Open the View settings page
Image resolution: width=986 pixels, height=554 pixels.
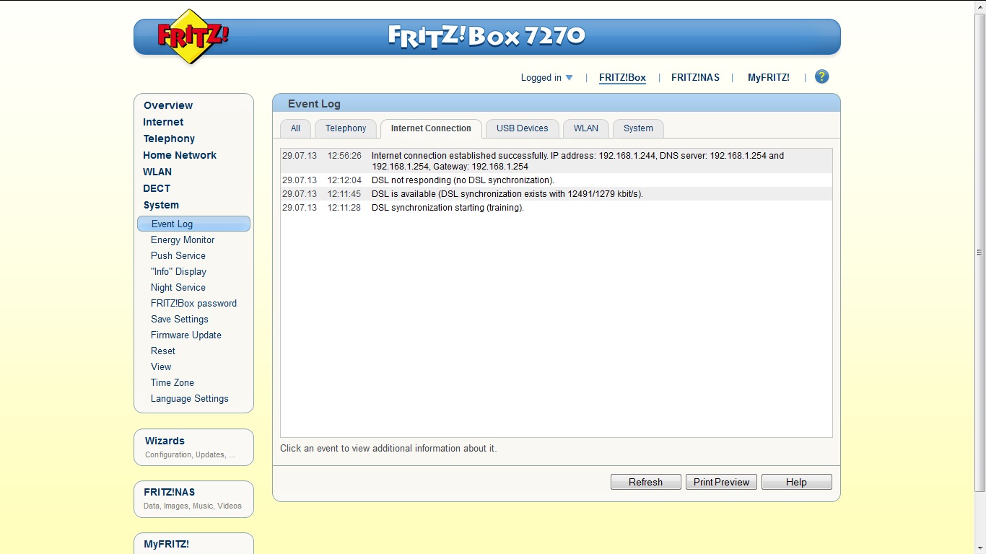[161, 366]
